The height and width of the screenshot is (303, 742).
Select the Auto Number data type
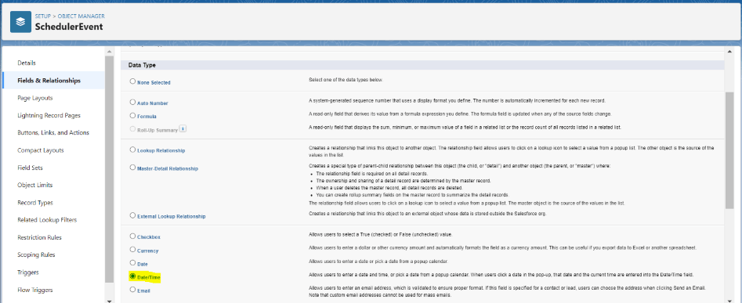[132, 102]
